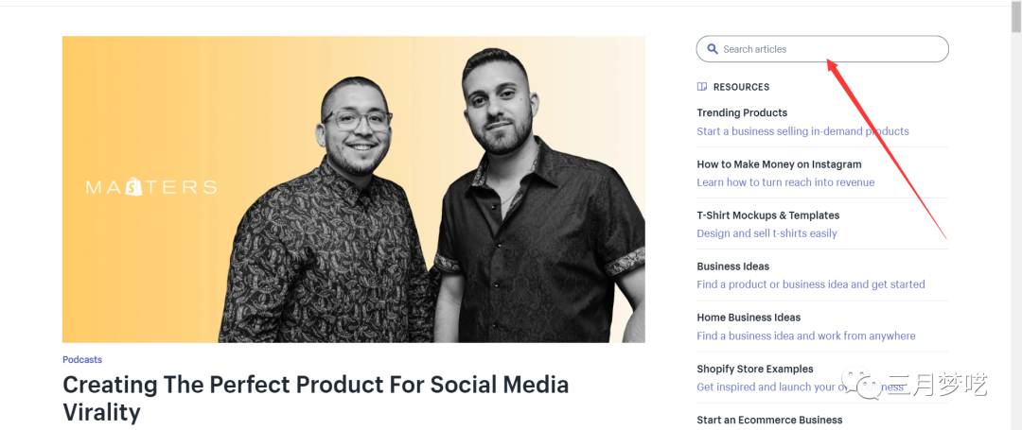This screenshot has height=430, width=1022.
Task: Open the Creating The Perfect Product article title
Action: coord(315,398)
